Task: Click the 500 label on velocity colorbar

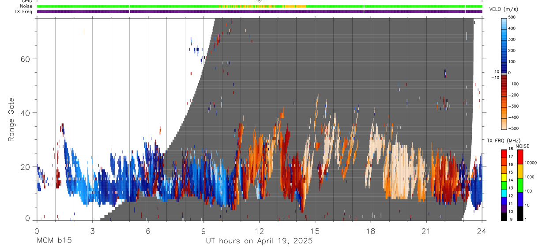Action: (x=512, y=17)
